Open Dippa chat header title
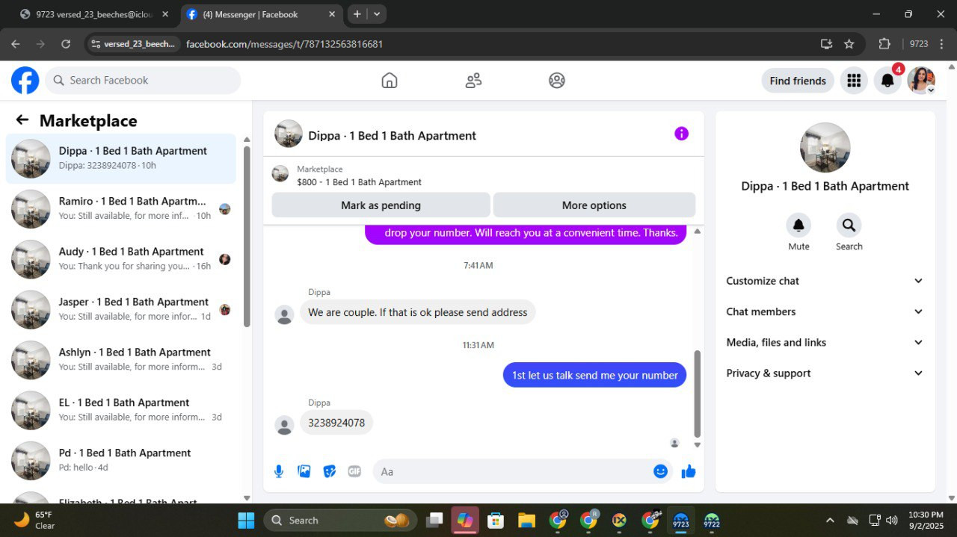The height and width of the screenshot is (537, 957). click(392, 135)
